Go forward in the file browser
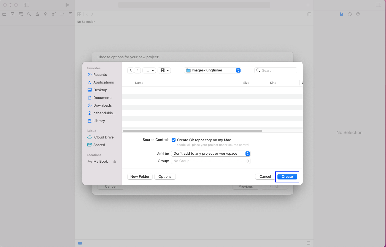The width and height of the screenshot is (386, 247). click(x=137, y=70)
